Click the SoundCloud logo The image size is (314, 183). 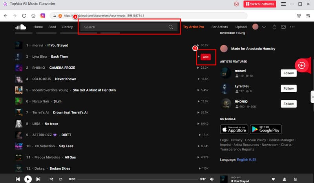click(20, 27)
